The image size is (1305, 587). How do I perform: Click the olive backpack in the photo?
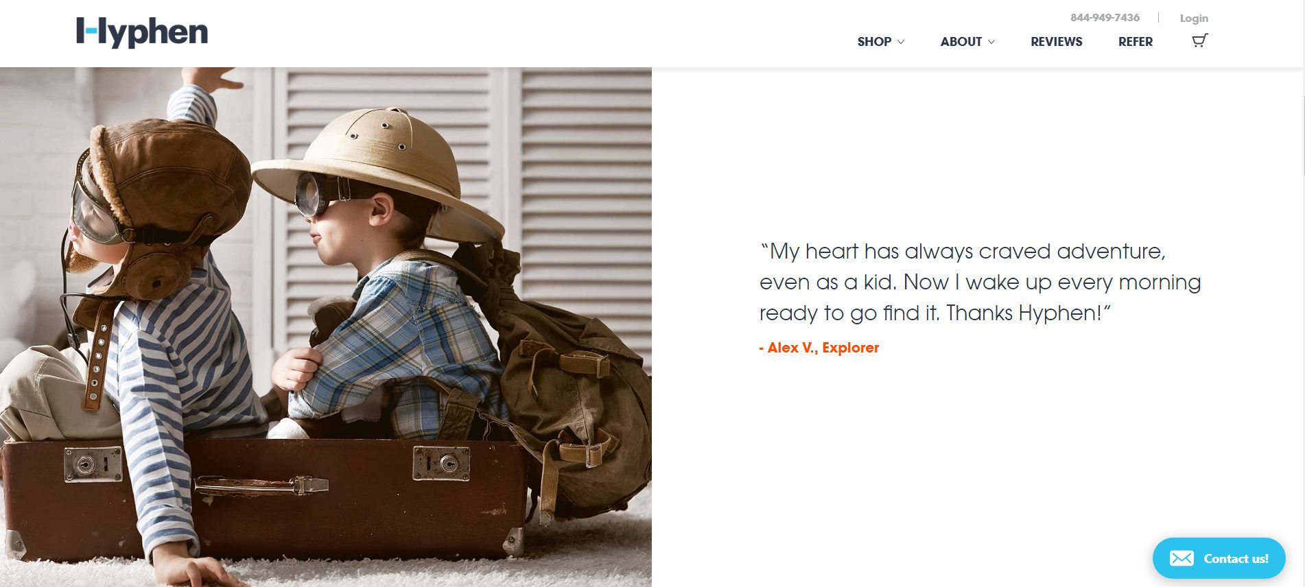pos(569,384)
